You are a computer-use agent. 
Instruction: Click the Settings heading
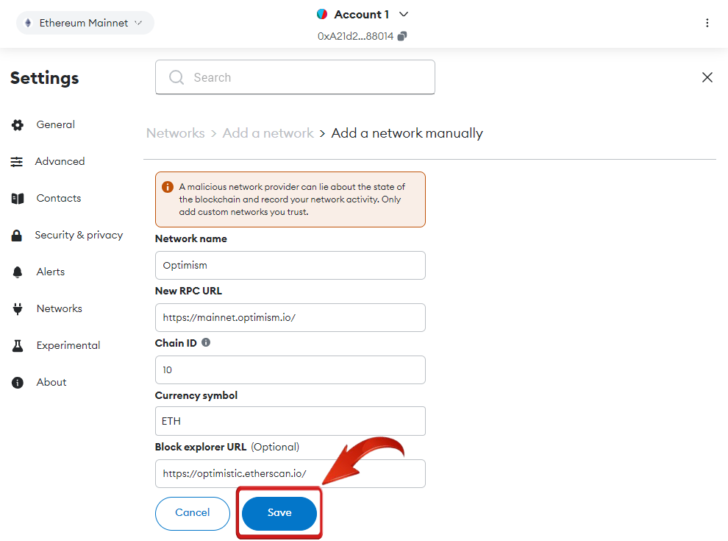(x=45, y=78)
